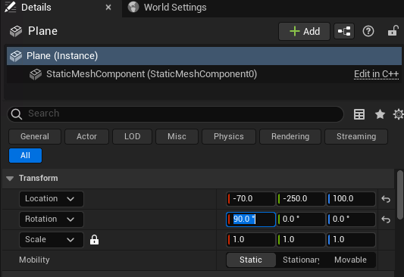Click the property Search field
Screen dimensions: 404x277
point(175,114)
